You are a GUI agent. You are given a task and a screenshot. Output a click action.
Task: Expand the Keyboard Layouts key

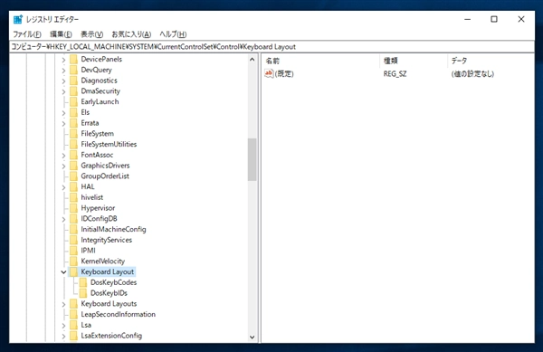tap(63, 304)
